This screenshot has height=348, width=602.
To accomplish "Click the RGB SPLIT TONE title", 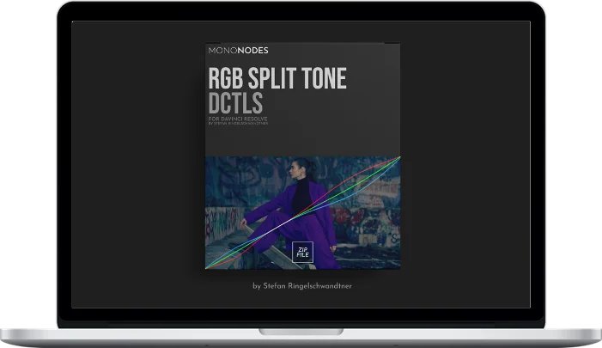I will click(x=277, y=80).
